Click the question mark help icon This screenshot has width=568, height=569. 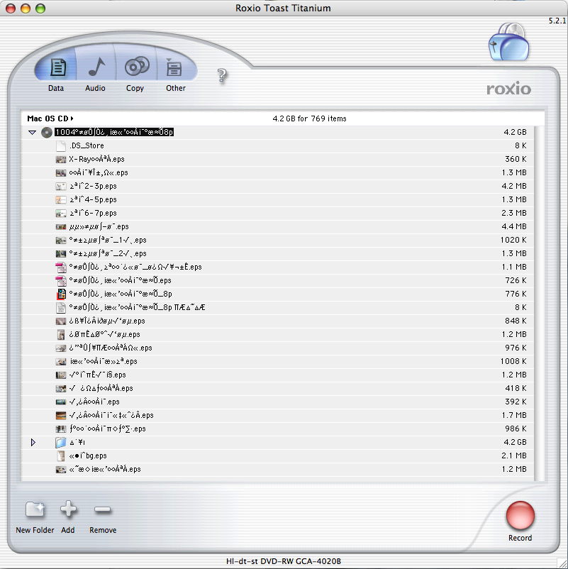pos(222,76)
